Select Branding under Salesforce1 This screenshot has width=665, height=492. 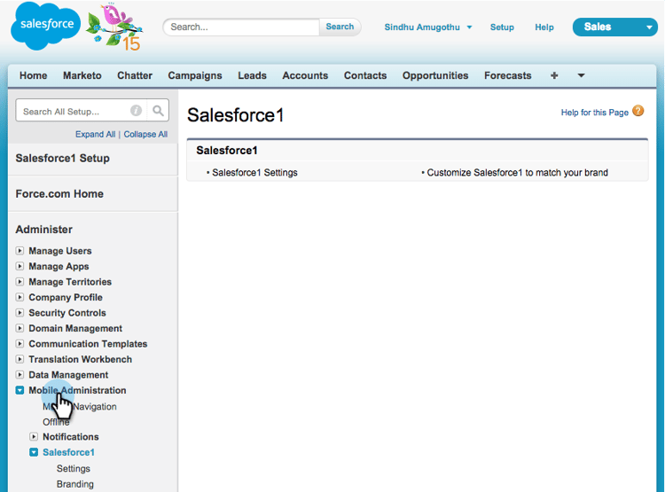pos(75,484)
